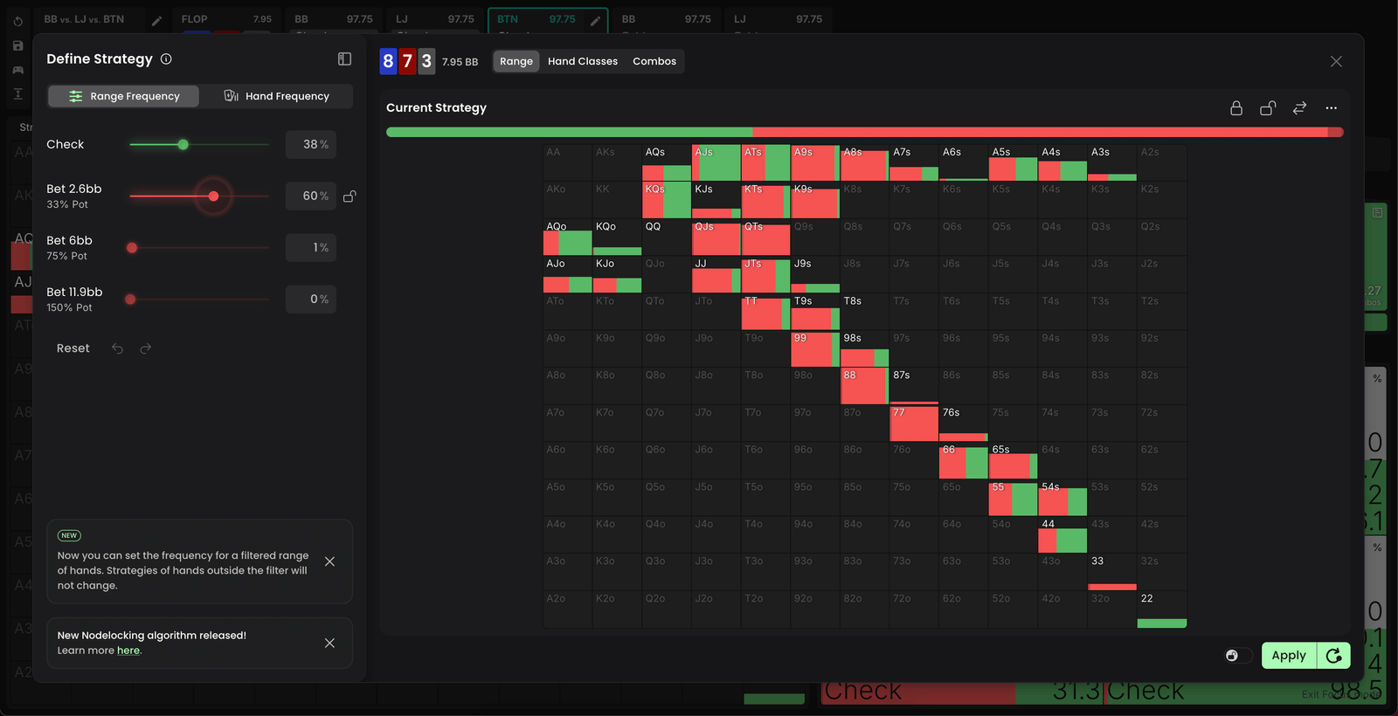Screen dimensions: 1398x716
Task: Open the Combos tab
Action: [654, 61]
